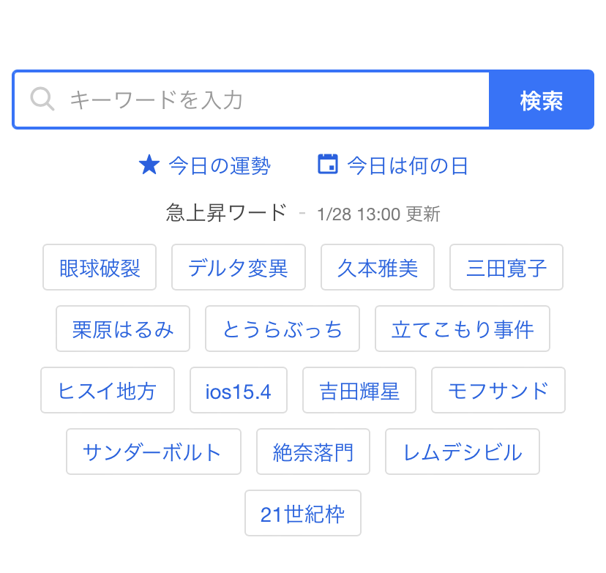Viewport: 606px width, 573px height.
Task: Select the 立てこもり事件 tag
Action: click(463, 329)
